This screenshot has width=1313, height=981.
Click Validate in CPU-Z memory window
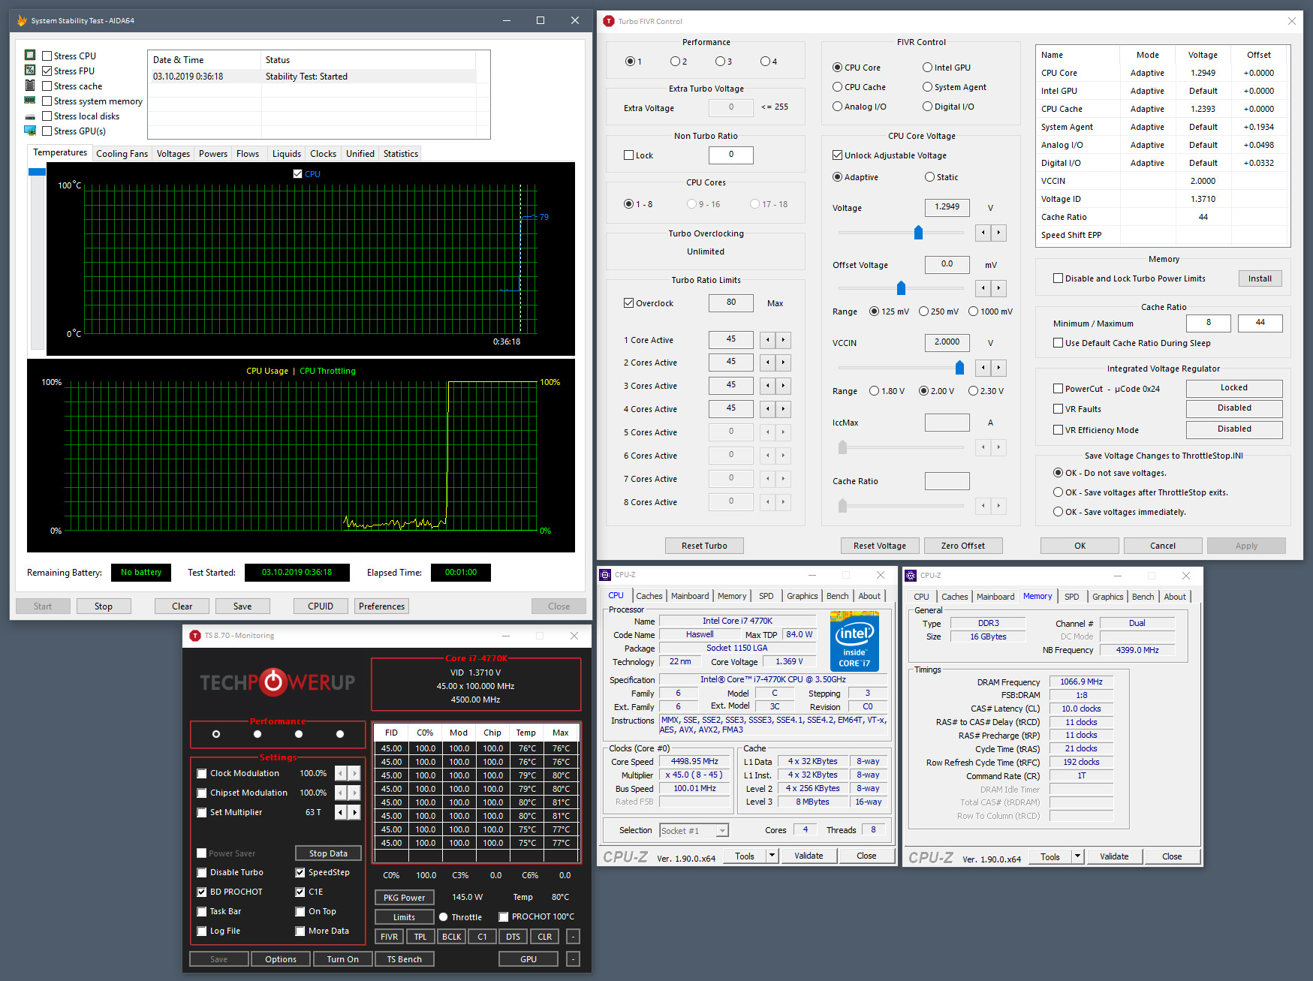pos(1114,856)
